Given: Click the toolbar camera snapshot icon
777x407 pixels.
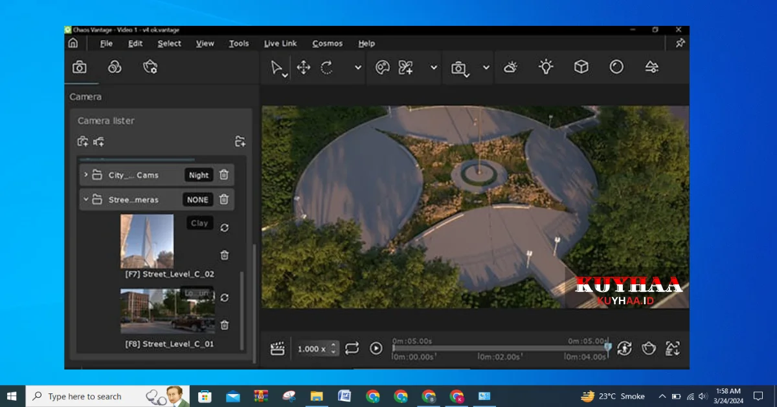Looking at the screenshot, I should click(459, 68).
